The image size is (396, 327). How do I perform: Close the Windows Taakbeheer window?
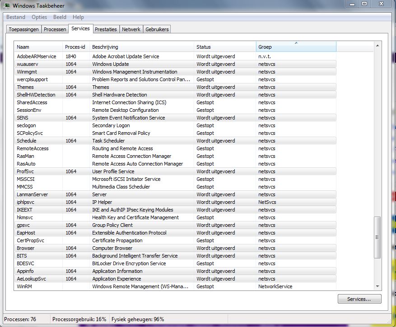(x=382, y=4)
